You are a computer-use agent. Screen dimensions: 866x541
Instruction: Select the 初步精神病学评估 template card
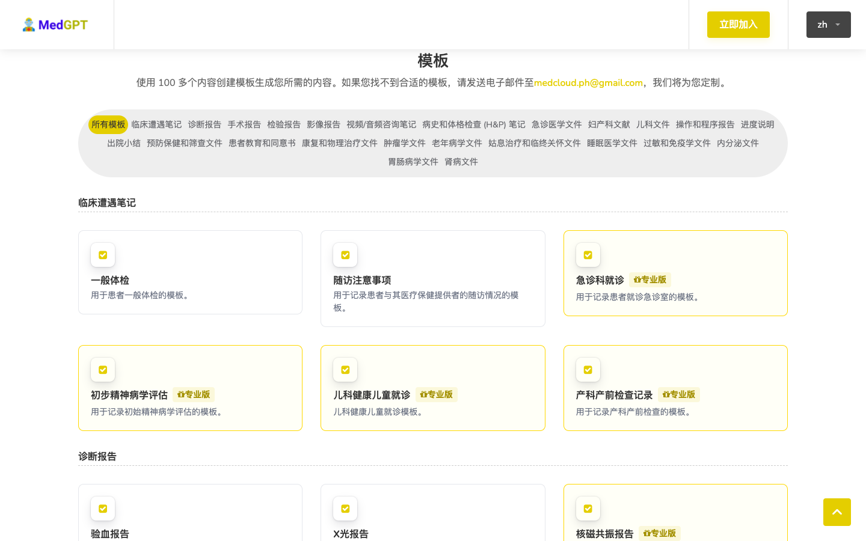pyautogui.click(x=190, y=388)
